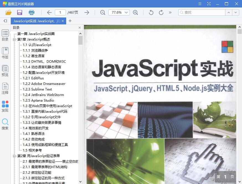Go to 2.1.3 绑定验证的另一种方式 section

[x=44, y=178]
